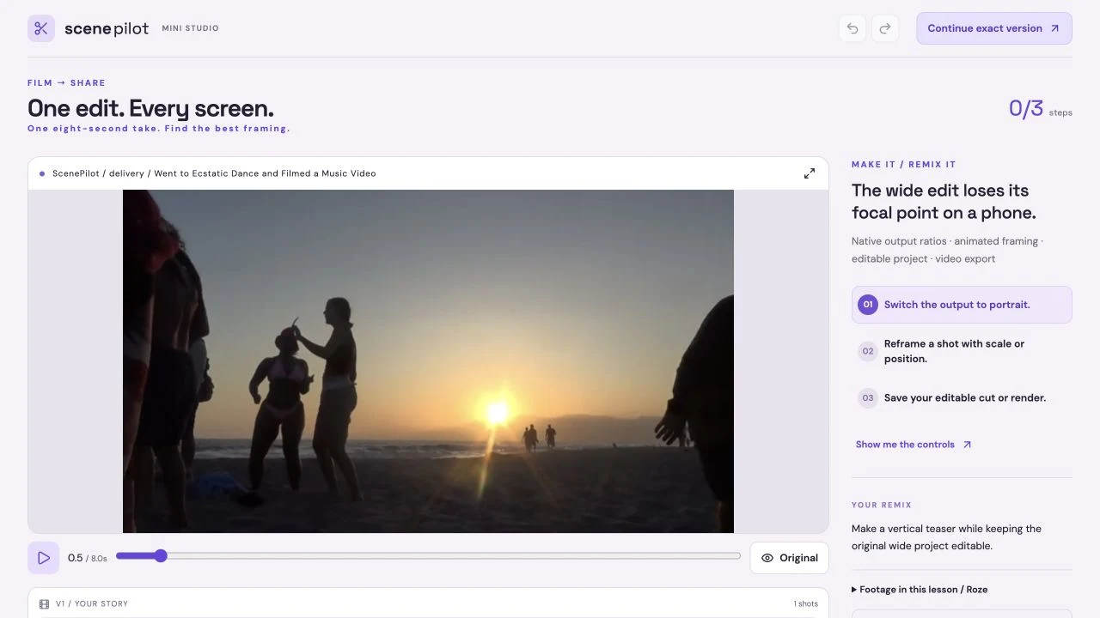Click the filmstrip icon beside V1 / YOUR STORY
Screen dimensions: 1100x618
point(45,604)
